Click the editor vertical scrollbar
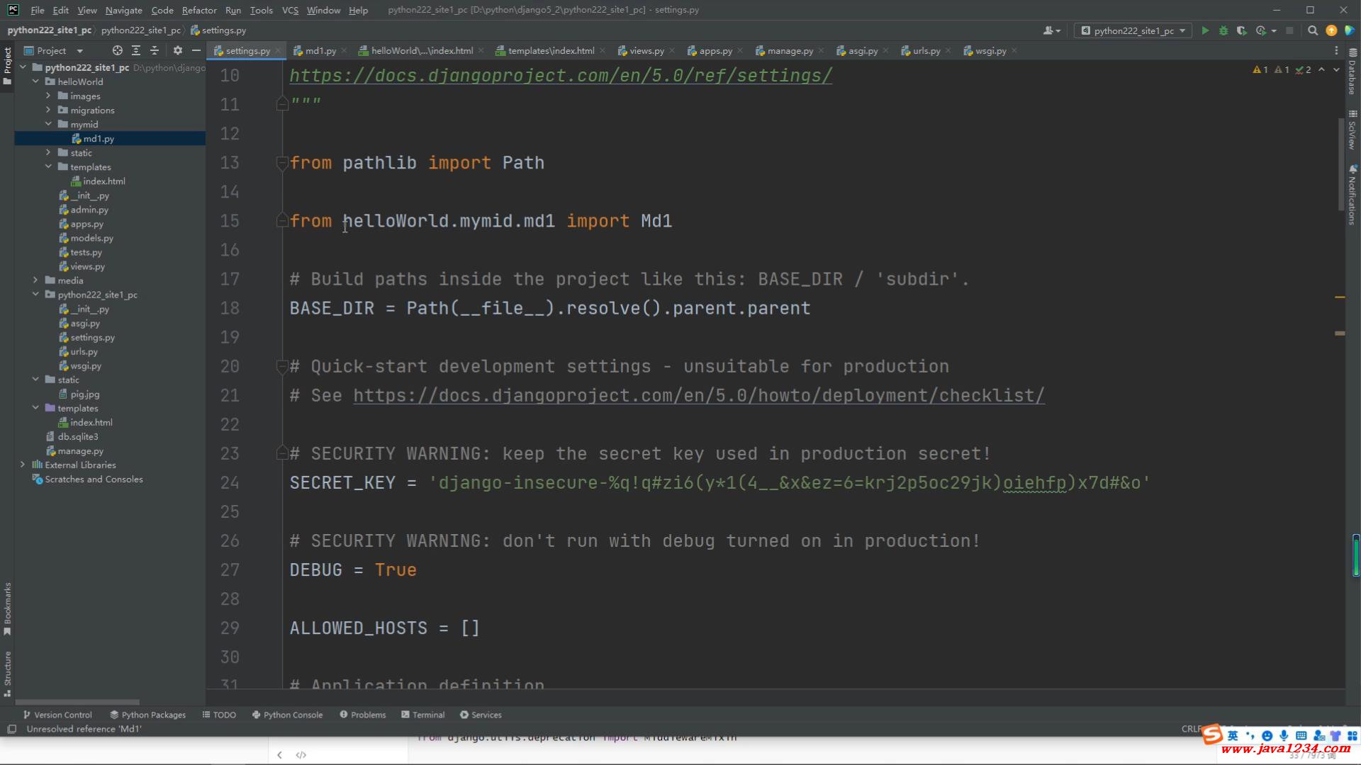The width and height of the screenshot is (1361, 765). pos(1340,164)
